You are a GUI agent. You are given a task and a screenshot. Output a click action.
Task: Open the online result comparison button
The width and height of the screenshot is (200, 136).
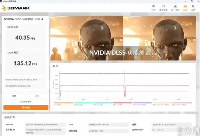(26, 102)
